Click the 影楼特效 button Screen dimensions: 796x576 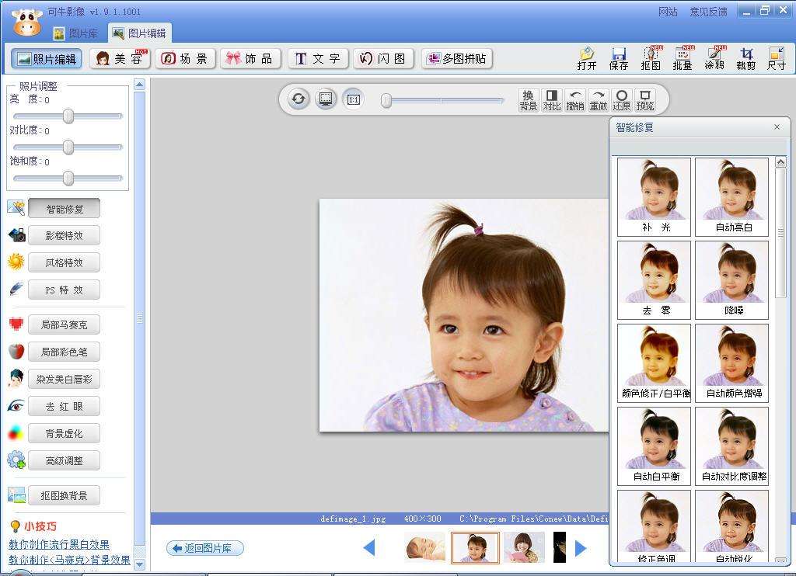64,235
